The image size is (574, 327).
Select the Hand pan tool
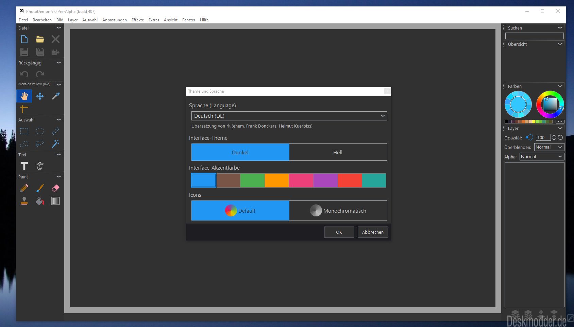point(24,96)
